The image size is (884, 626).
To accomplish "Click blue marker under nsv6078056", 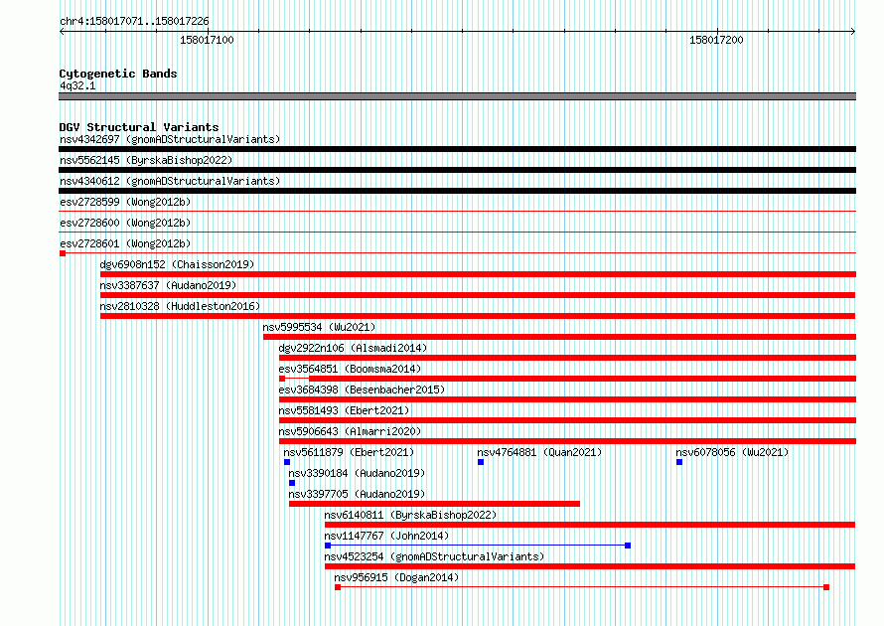I will 679,462.
